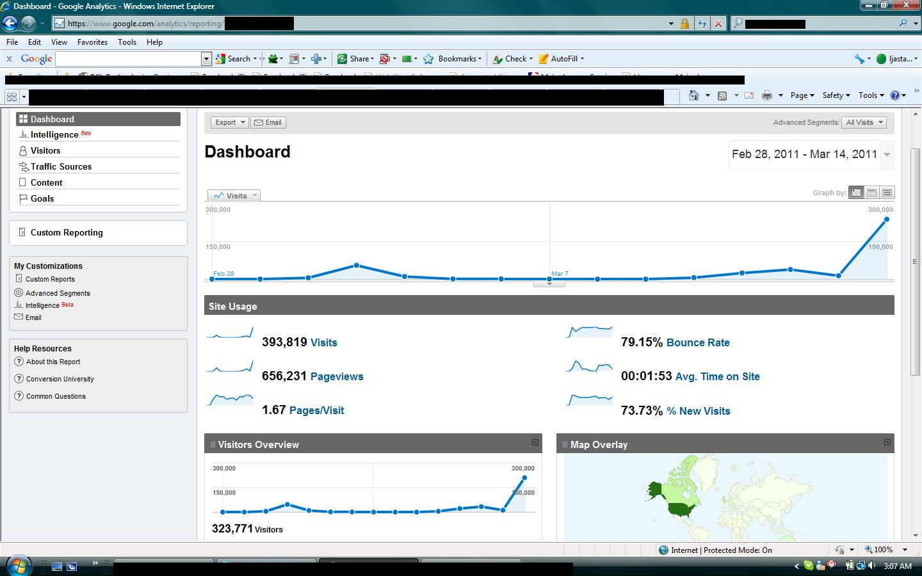The image size is (922, 576).
Task: Click the Print icon in command bar
Action: tap(766, 95)
